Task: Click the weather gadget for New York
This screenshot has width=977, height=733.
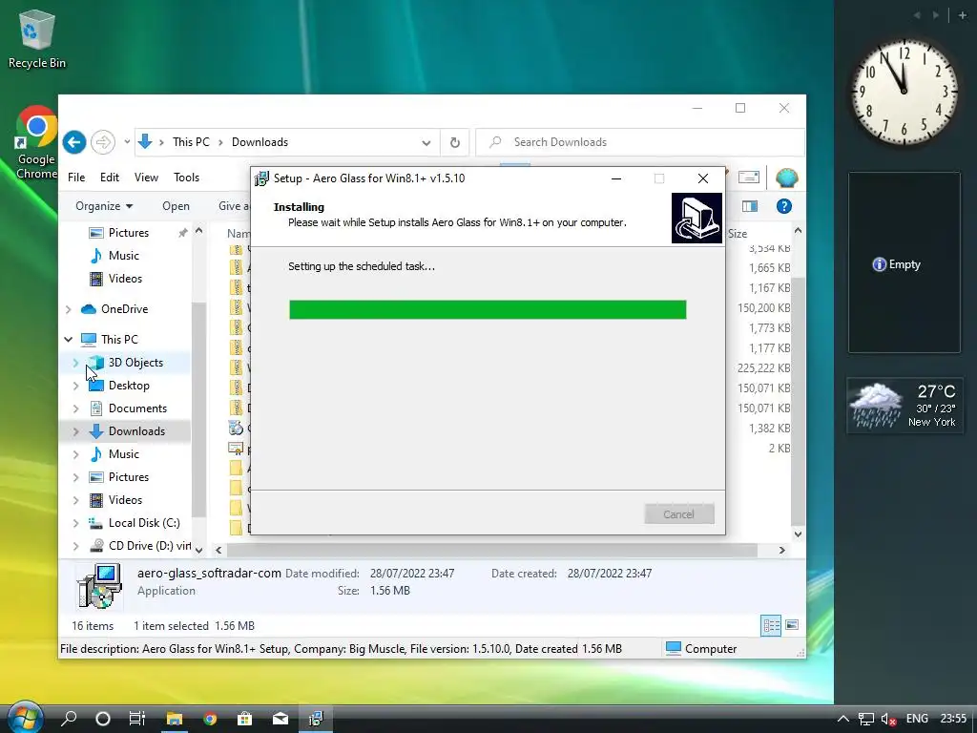Action: click(x=904, y=406)
